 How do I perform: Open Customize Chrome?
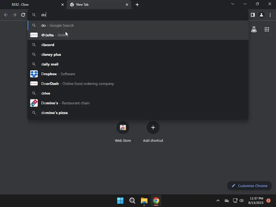tap(249, 186)
